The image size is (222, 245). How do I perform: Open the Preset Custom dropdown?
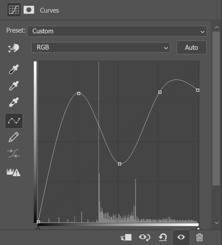tap(117, 31)
